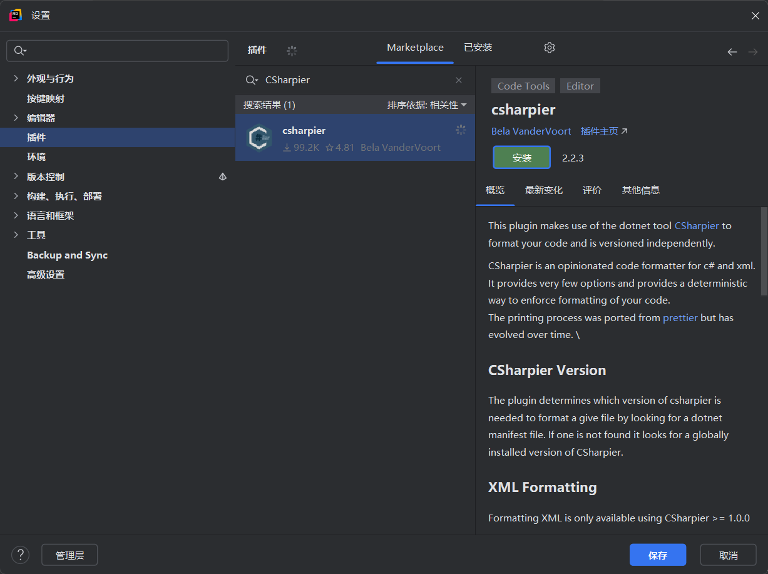
Task: Click 保存 button
Action: (x=658, y=555)
